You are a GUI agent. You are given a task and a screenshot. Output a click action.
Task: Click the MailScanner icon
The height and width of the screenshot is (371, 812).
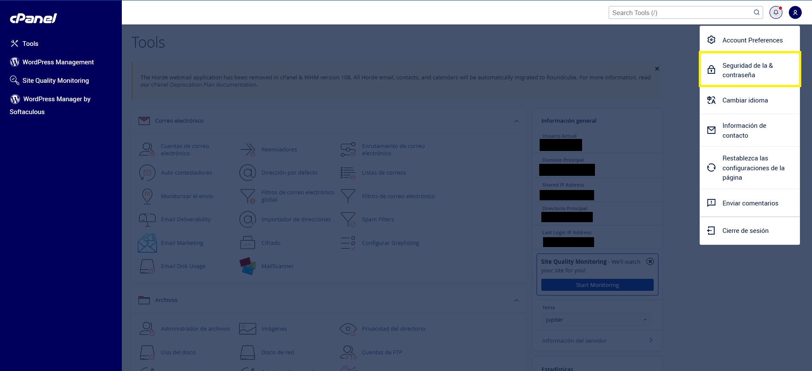pos(248,266)
